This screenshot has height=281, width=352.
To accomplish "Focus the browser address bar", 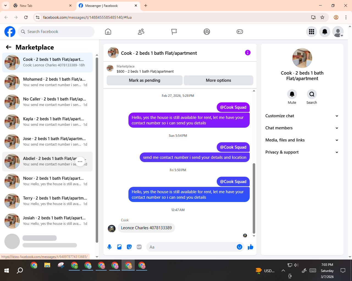I will tap(176, 17).
